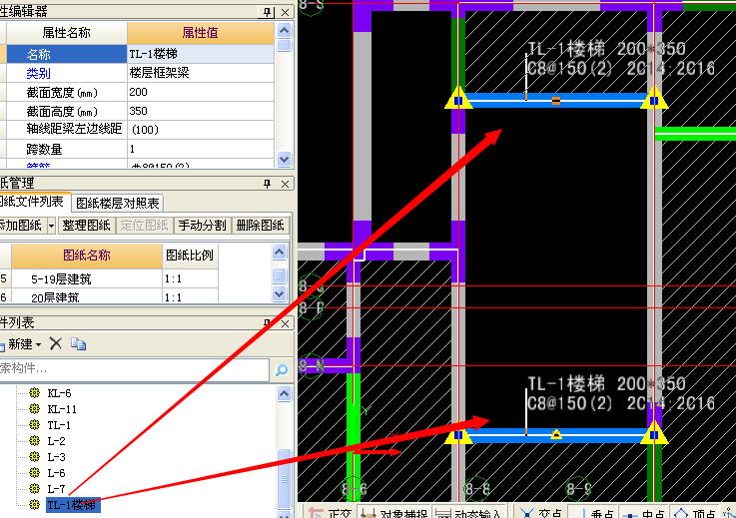Click the gear icon beside L-3

34,456
